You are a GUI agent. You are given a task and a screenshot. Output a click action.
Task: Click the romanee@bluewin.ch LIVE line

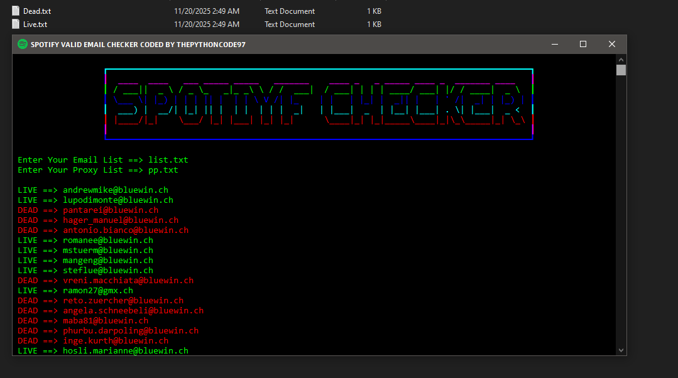pos(85,240)
